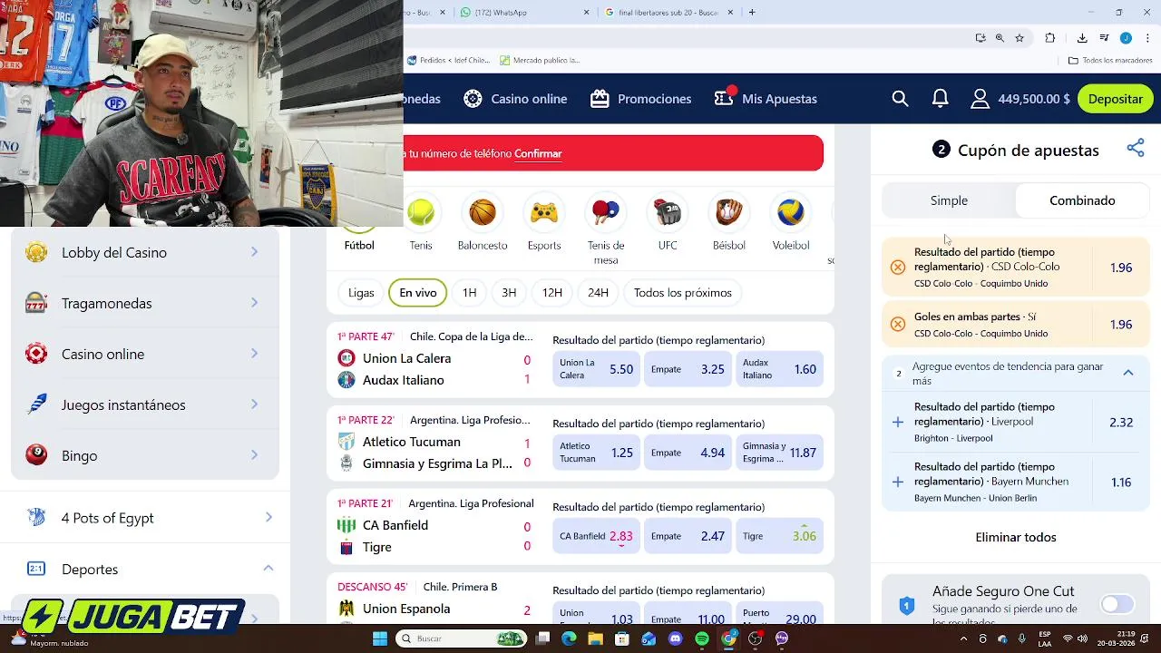Select the 1H time filter
Screen dimensions: 1161x653
[x=469, y=293]
